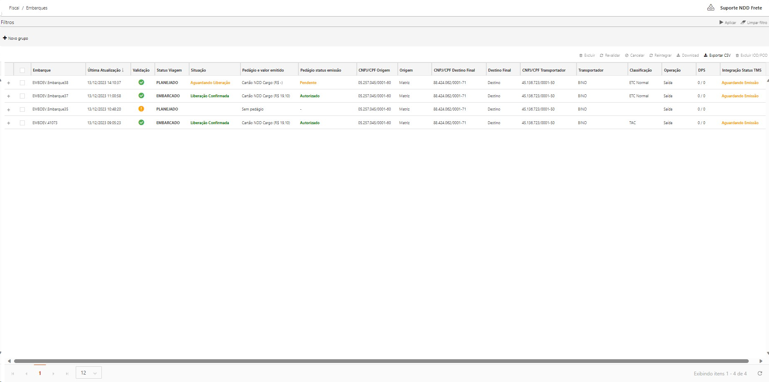The width and height of the screenshot is (769, 382).
Task: Click the refresh icon beside item count
Action: pos(760,373)
